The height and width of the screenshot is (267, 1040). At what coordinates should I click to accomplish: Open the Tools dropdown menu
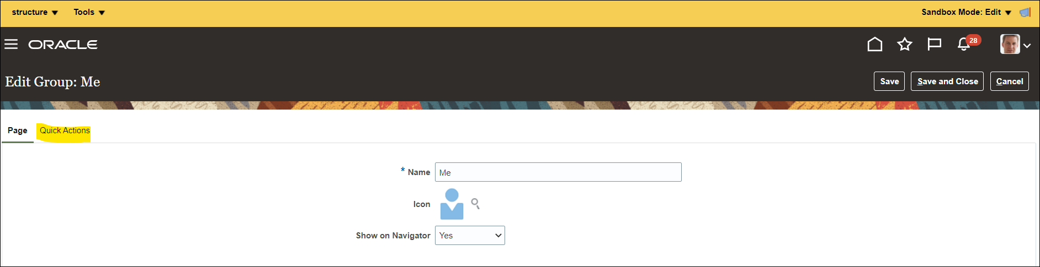click(89, 12)
